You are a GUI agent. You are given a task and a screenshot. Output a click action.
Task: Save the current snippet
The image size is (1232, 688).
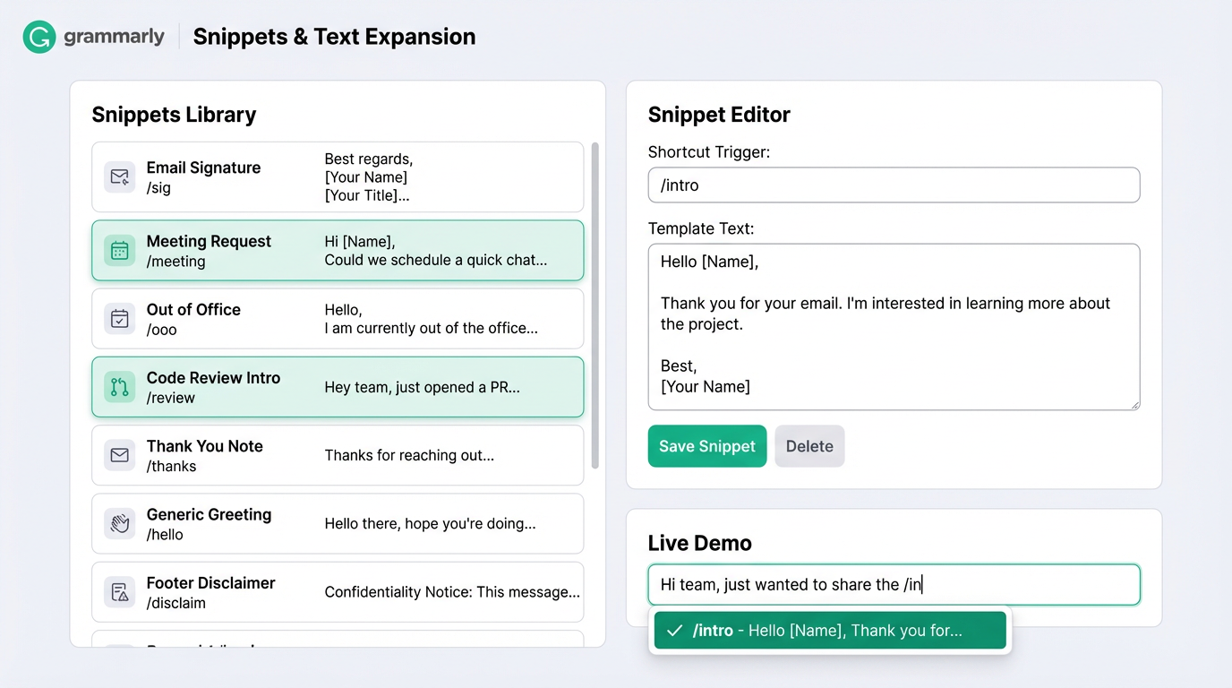coord(706,445)
